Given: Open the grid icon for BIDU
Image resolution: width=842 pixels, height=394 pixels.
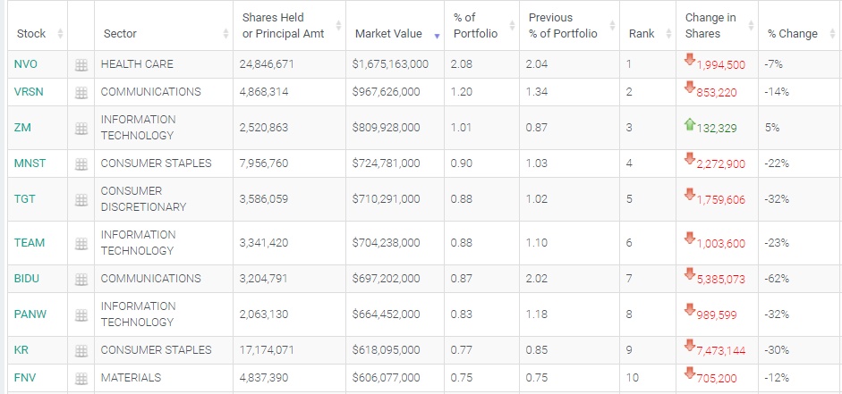Looking at the screenshot, I should tap(81, 279).
